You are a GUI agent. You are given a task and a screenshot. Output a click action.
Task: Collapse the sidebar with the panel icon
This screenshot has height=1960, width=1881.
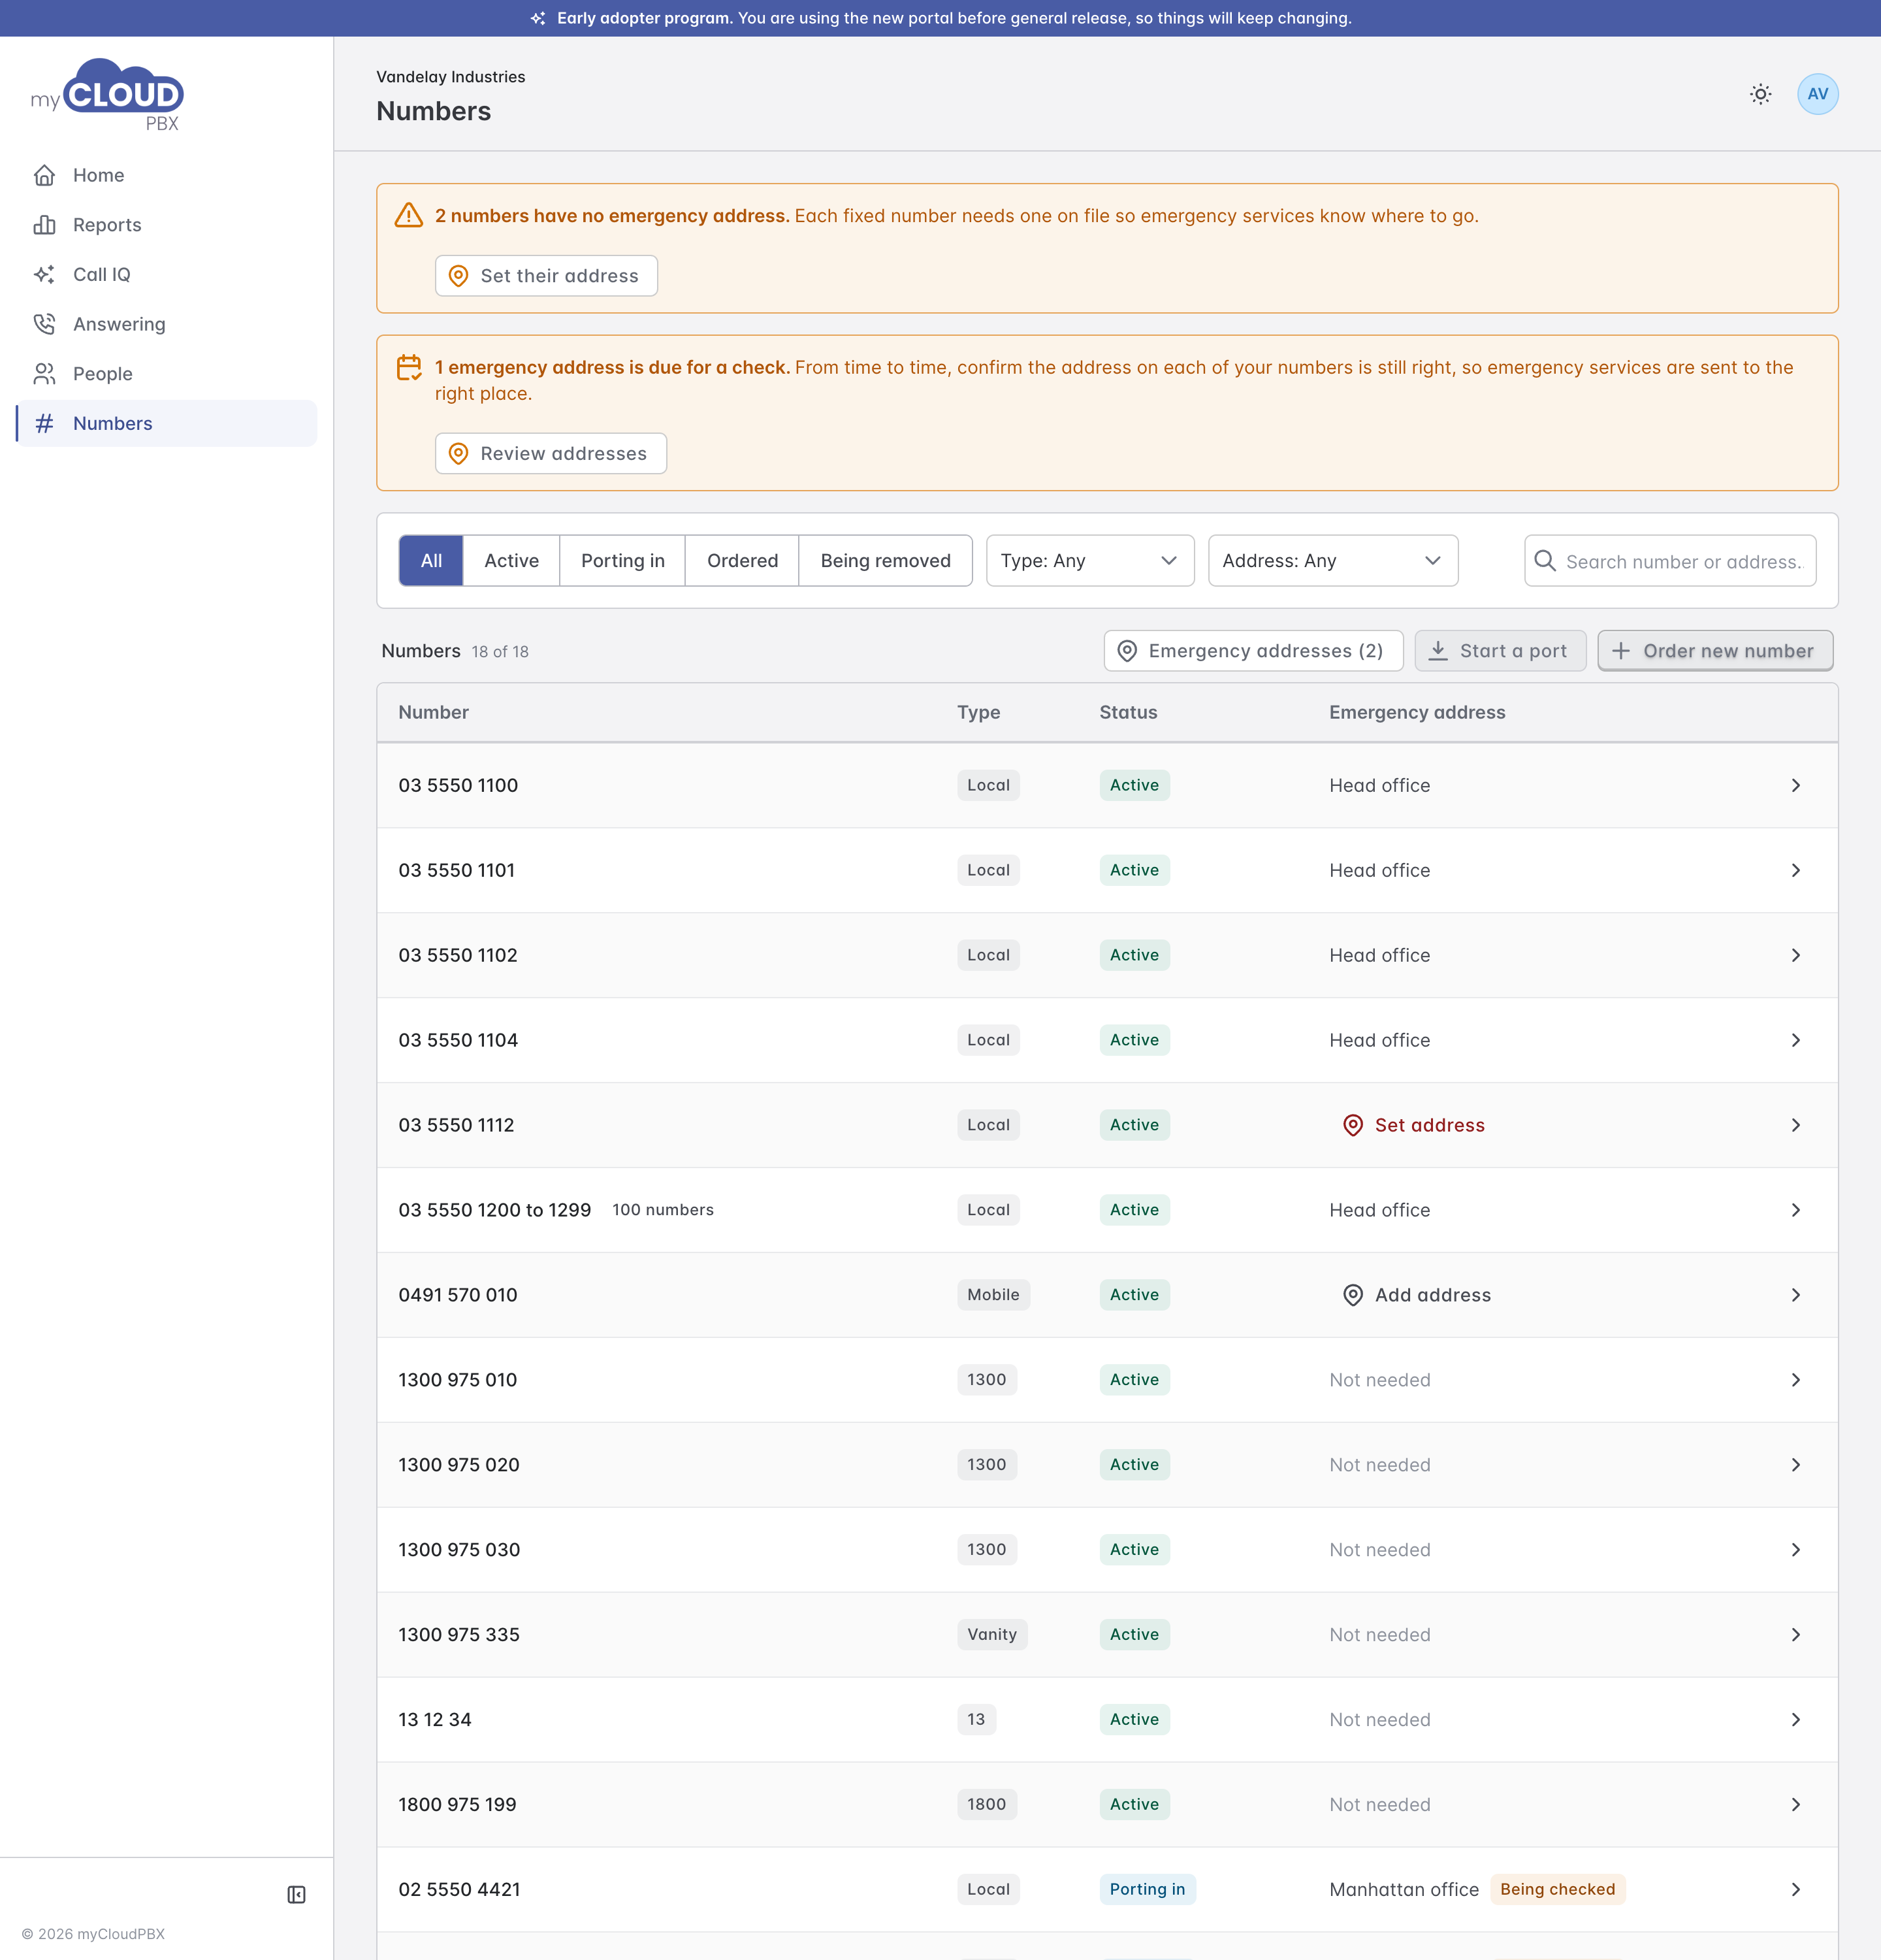point(297,1894)
